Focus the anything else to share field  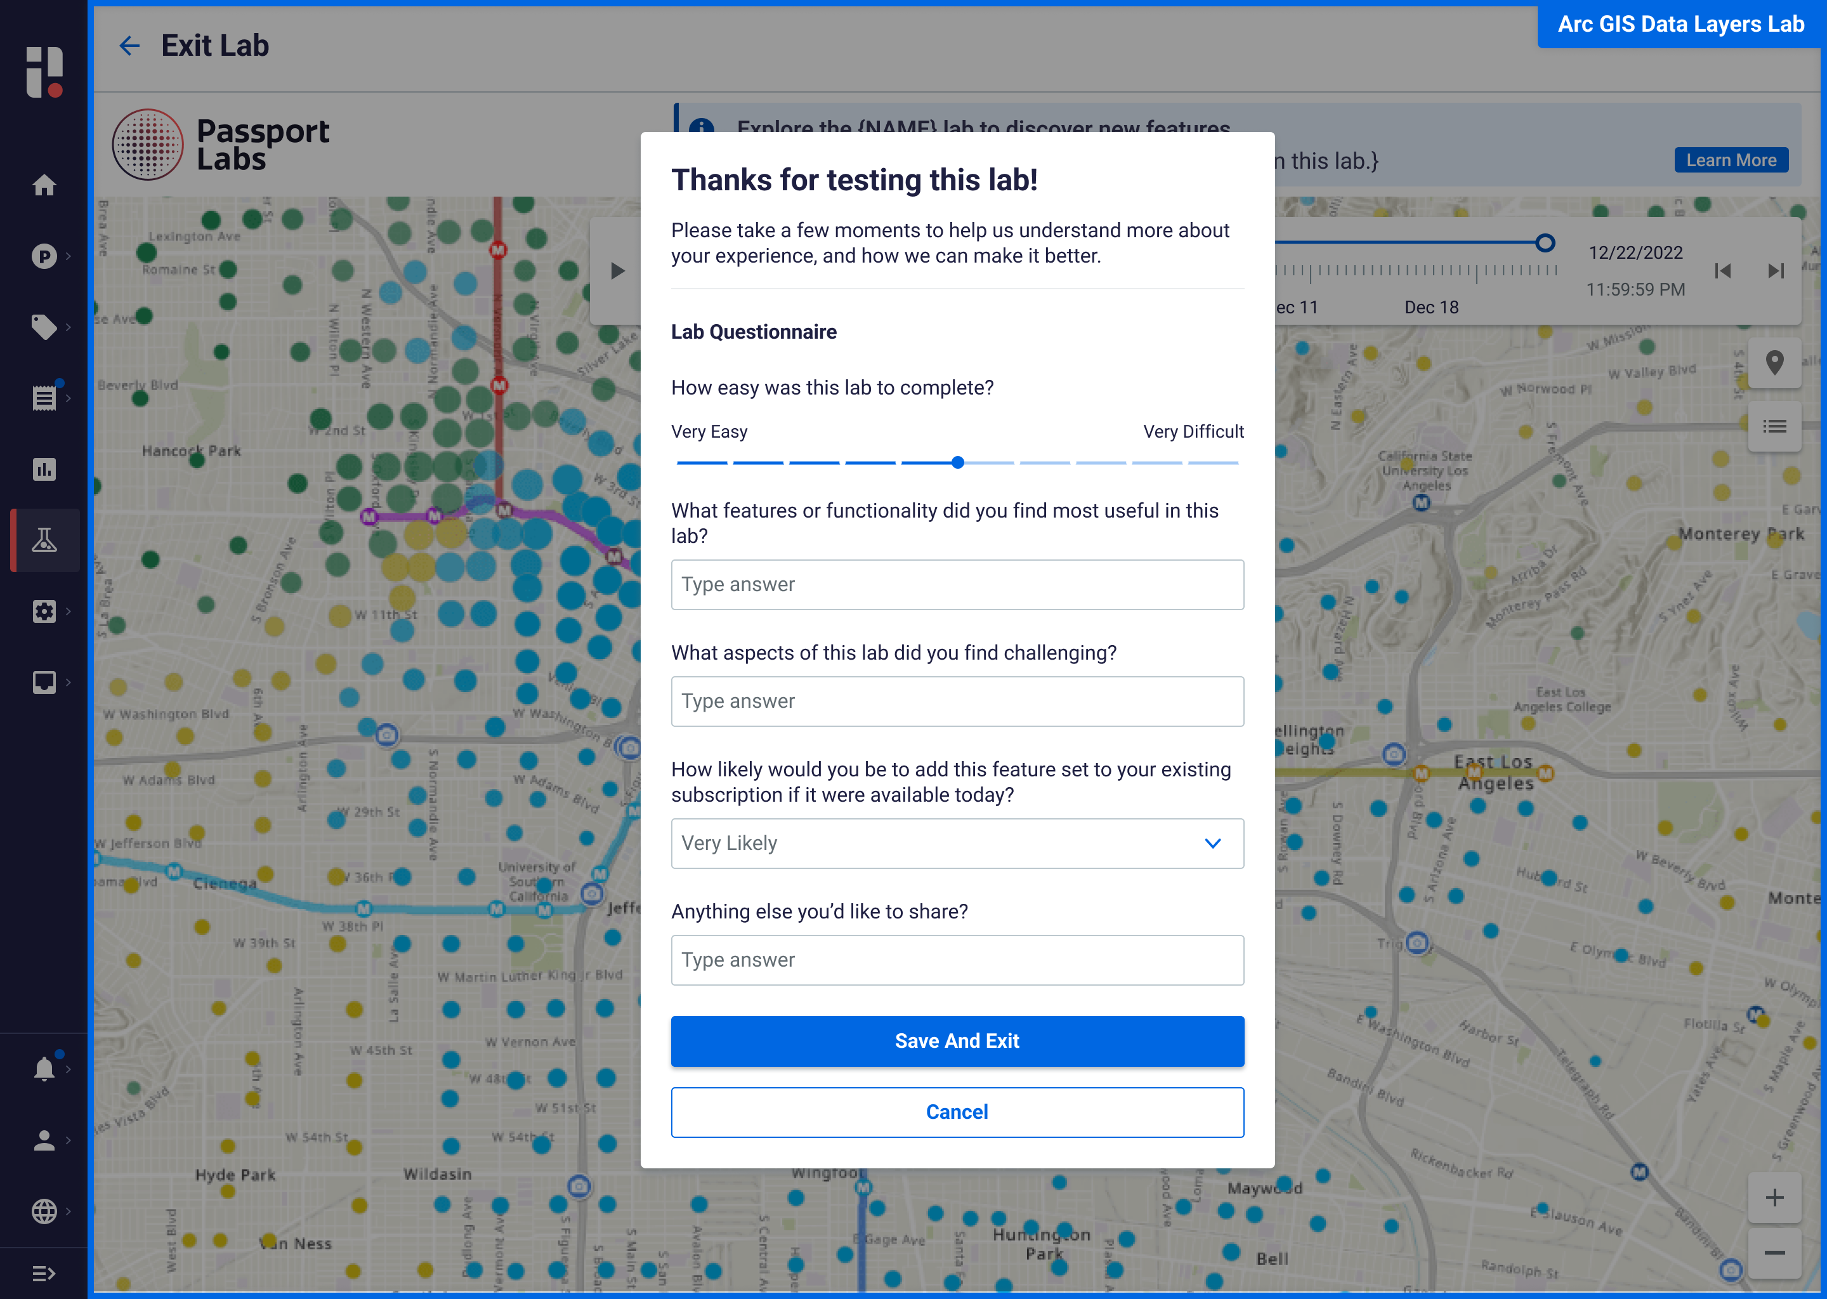957,960
